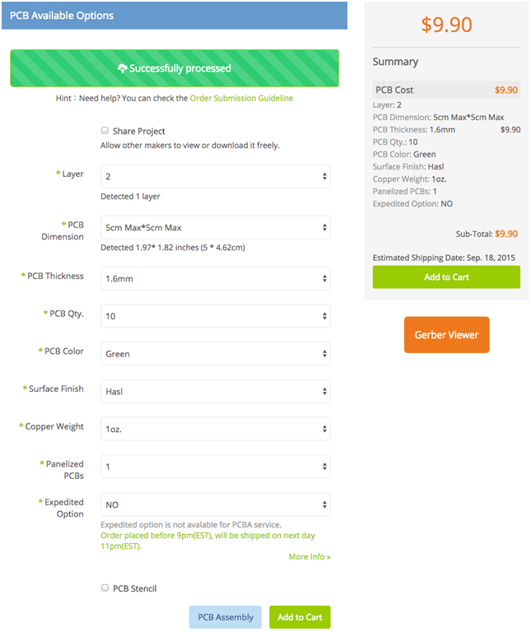Viewport: 531px width, 632px height.
Task: Enable the Share Project checkbox
Action: (x=105, y=131)
